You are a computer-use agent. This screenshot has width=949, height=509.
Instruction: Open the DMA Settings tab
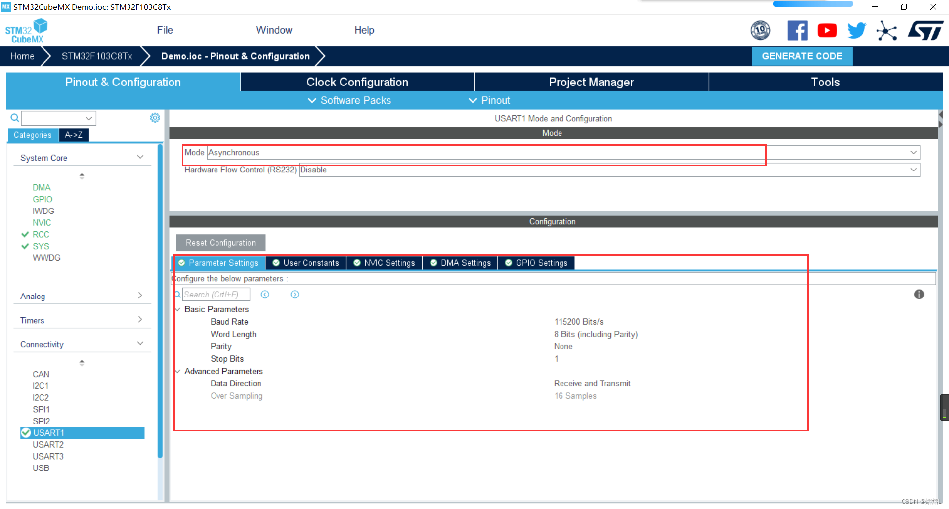click(x=460, y=263)
